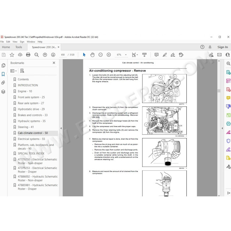
Task: Open the Attachments paperclip panel
Action: point(3,82)
